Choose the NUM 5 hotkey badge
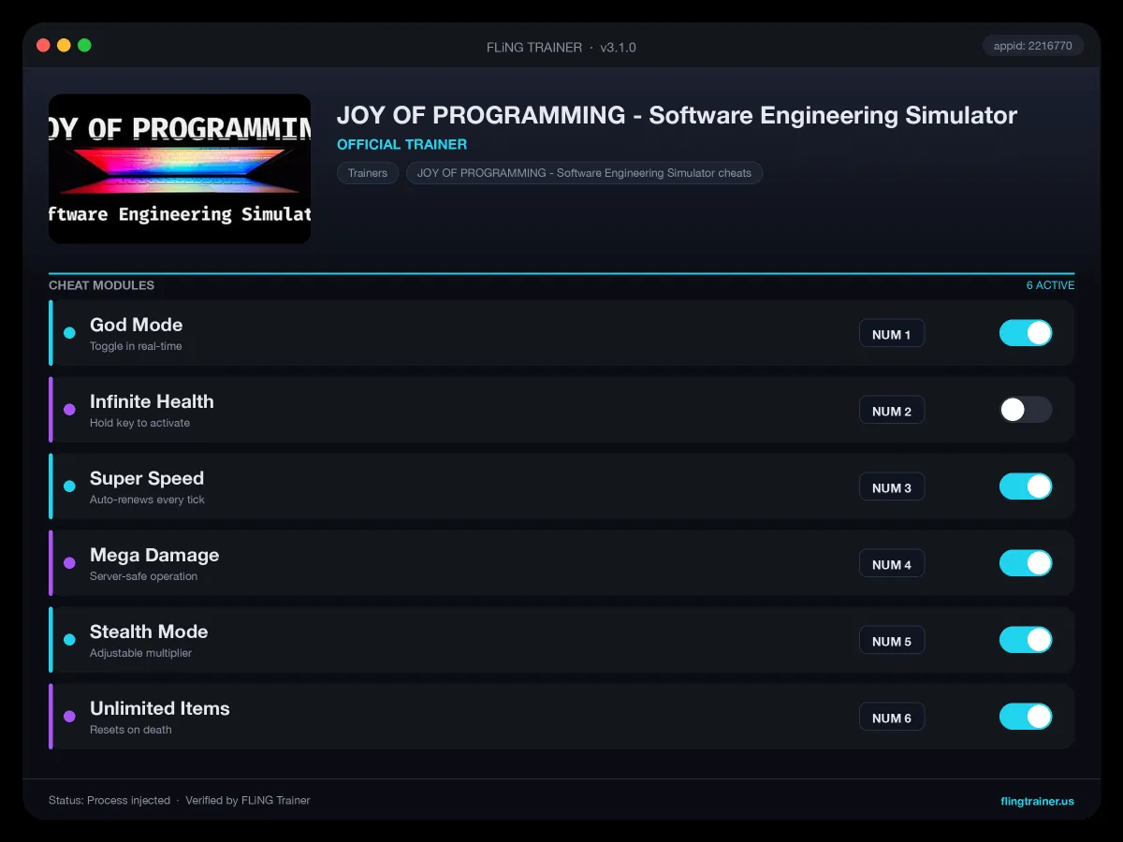The width and height of the screenshot is (1123, 842). 892,641
